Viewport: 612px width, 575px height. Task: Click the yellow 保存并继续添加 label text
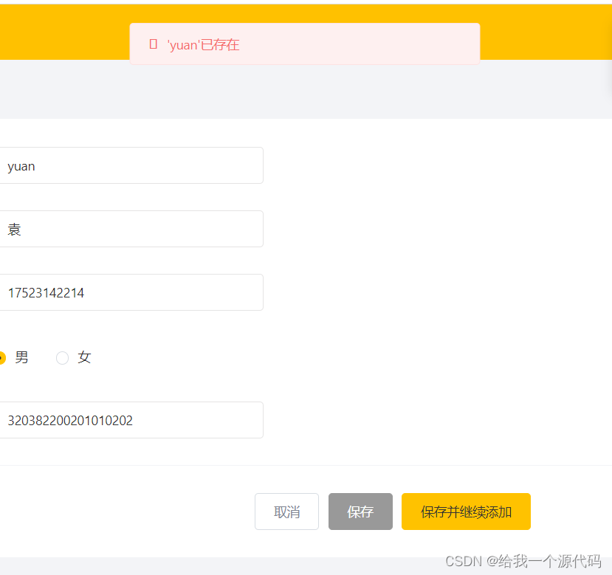tap(466, 511)
